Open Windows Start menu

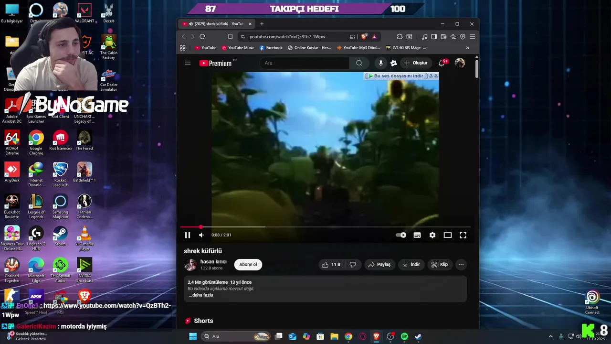(x=193, y=336)
